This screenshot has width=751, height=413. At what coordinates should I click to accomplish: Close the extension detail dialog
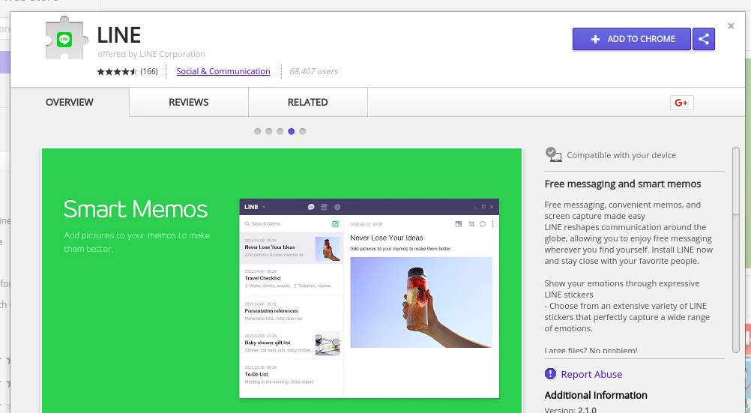[731, 26]
